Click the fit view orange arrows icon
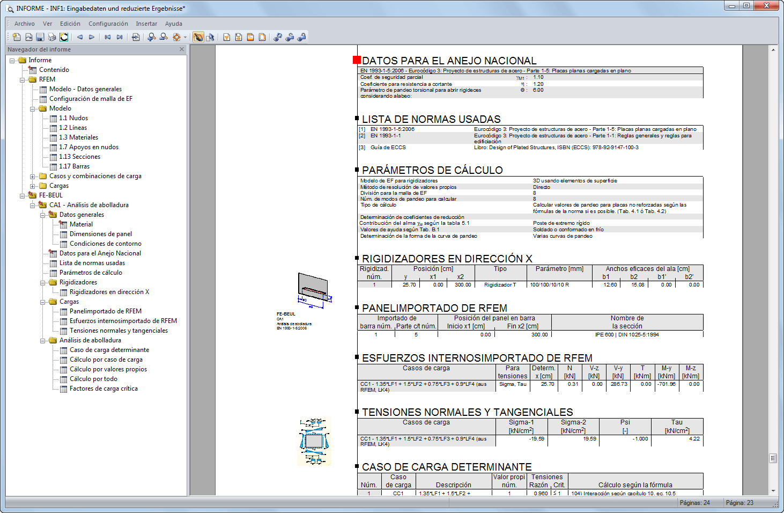Viewport: 784px width, 513px height. click(176, 37)
